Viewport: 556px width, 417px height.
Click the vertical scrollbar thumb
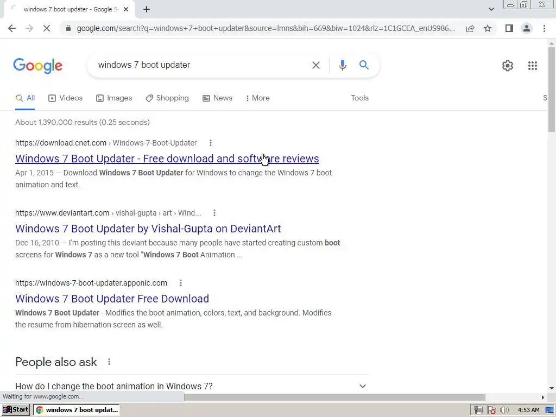(x=552, y=89)
